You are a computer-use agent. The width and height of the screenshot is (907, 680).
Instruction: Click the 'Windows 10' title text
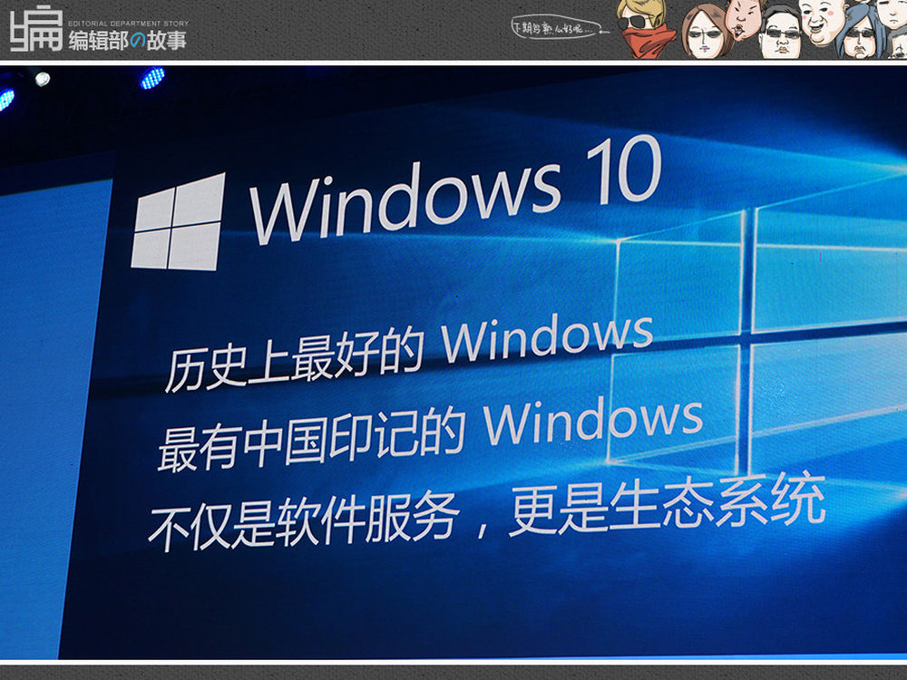click(x=457, y=189)
